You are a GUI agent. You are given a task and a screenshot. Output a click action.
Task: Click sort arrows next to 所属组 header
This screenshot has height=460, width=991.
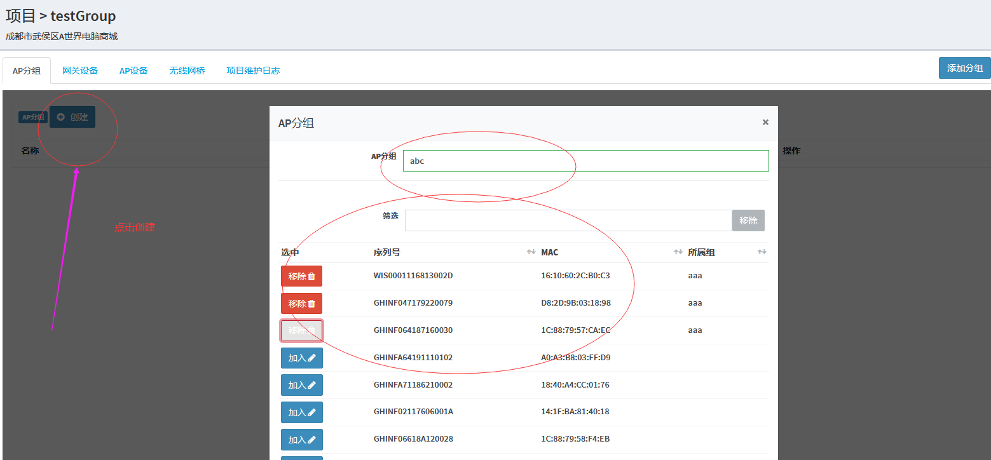pyautogui.click(x=762, y=252)
